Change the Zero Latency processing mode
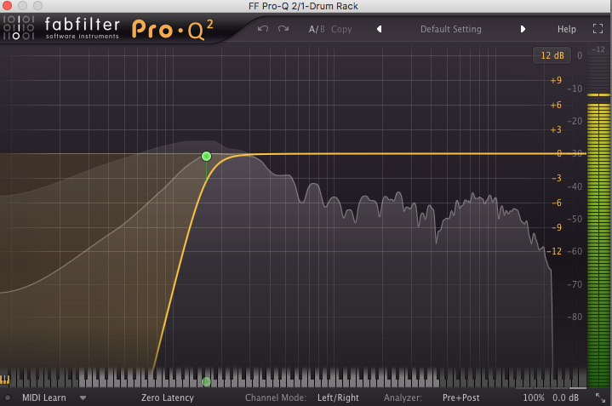The image size is (612, 406). click(x=168, y=397)
